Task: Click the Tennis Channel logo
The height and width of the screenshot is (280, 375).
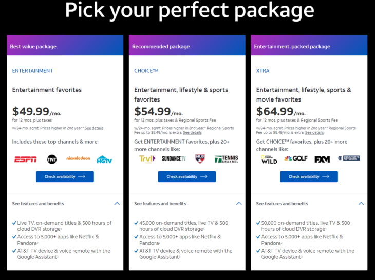Action: point(226,159)
